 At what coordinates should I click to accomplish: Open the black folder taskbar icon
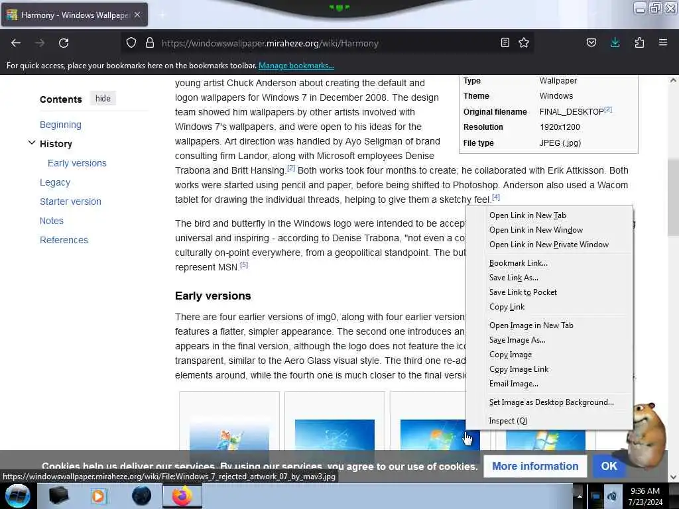click(x=58, y=496)
